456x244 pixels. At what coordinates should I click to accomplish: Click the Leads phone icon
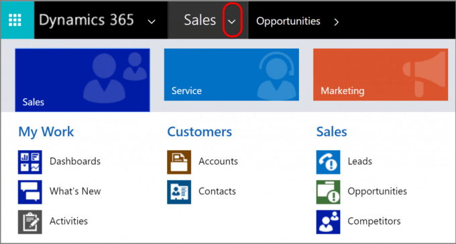(329, 162)
